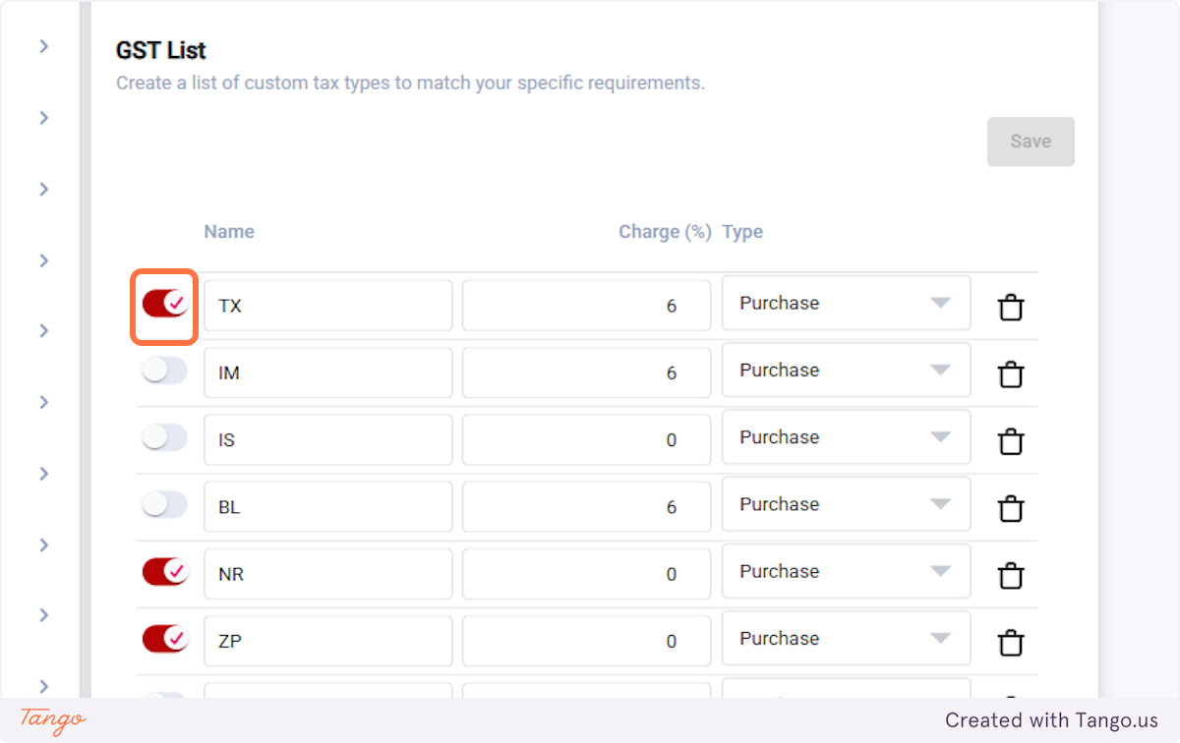Turn off the NR toggle
Image resolution: width=1180 pixels, height=743 pixels.
pyautogui.click(x=164, y=571)
